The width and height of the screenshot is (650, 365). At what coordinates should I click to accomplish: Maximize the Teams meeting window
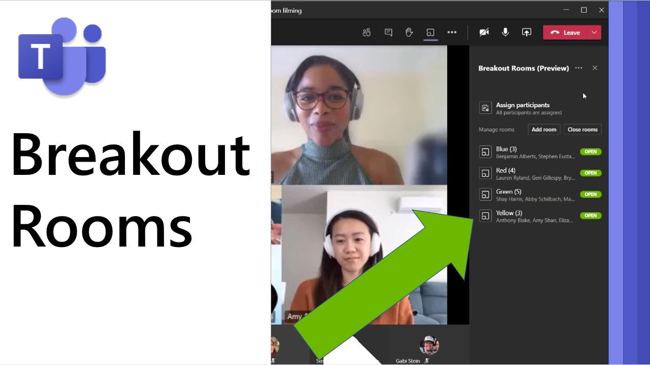click(x=584, y=10)
